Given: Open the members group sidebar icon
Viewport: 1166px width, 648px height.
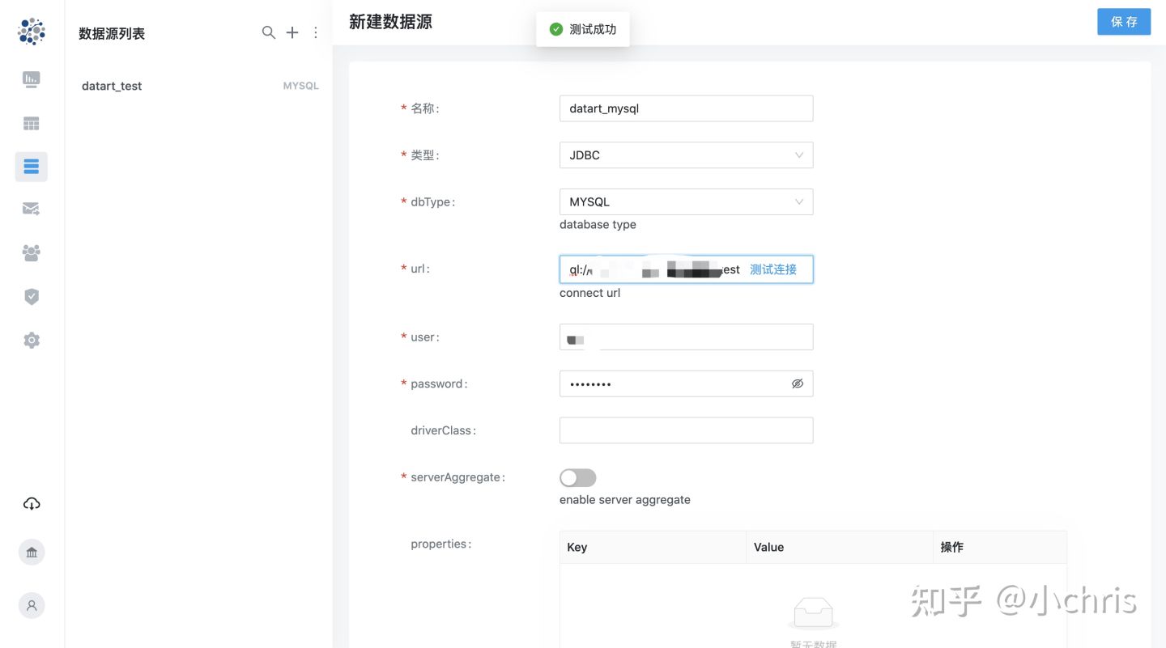Looking at the screenshot, I should 32,252.
